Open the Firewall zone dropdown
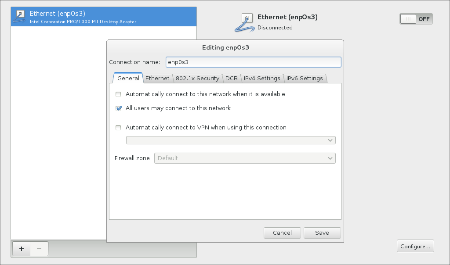The width and height of the screenshot is (450, 265). click(x=245, y=158)
